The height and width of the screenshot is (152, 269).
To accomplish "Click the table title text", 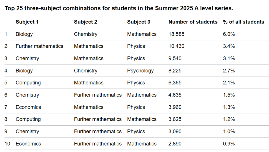I will 119,8.
